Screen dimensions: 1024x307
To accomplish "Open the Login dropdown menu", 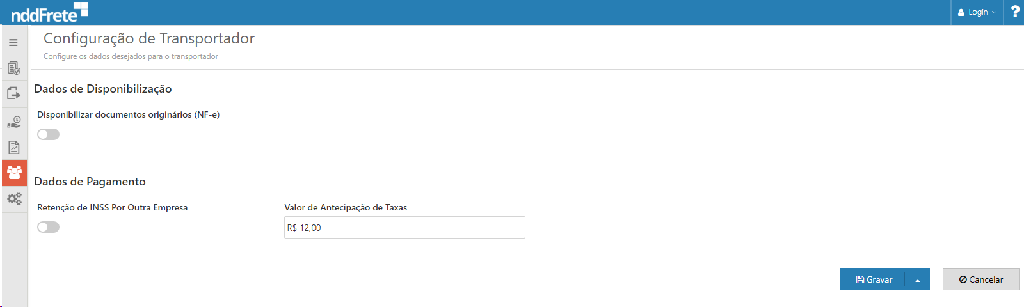I will (x=977, y=12).
